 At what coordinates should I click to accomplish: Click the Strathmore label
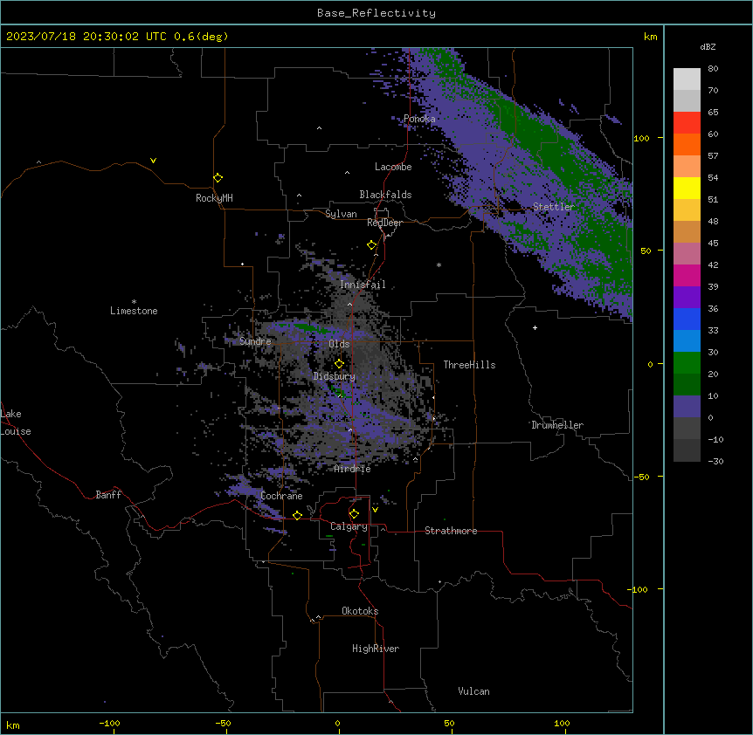point(451,531)
